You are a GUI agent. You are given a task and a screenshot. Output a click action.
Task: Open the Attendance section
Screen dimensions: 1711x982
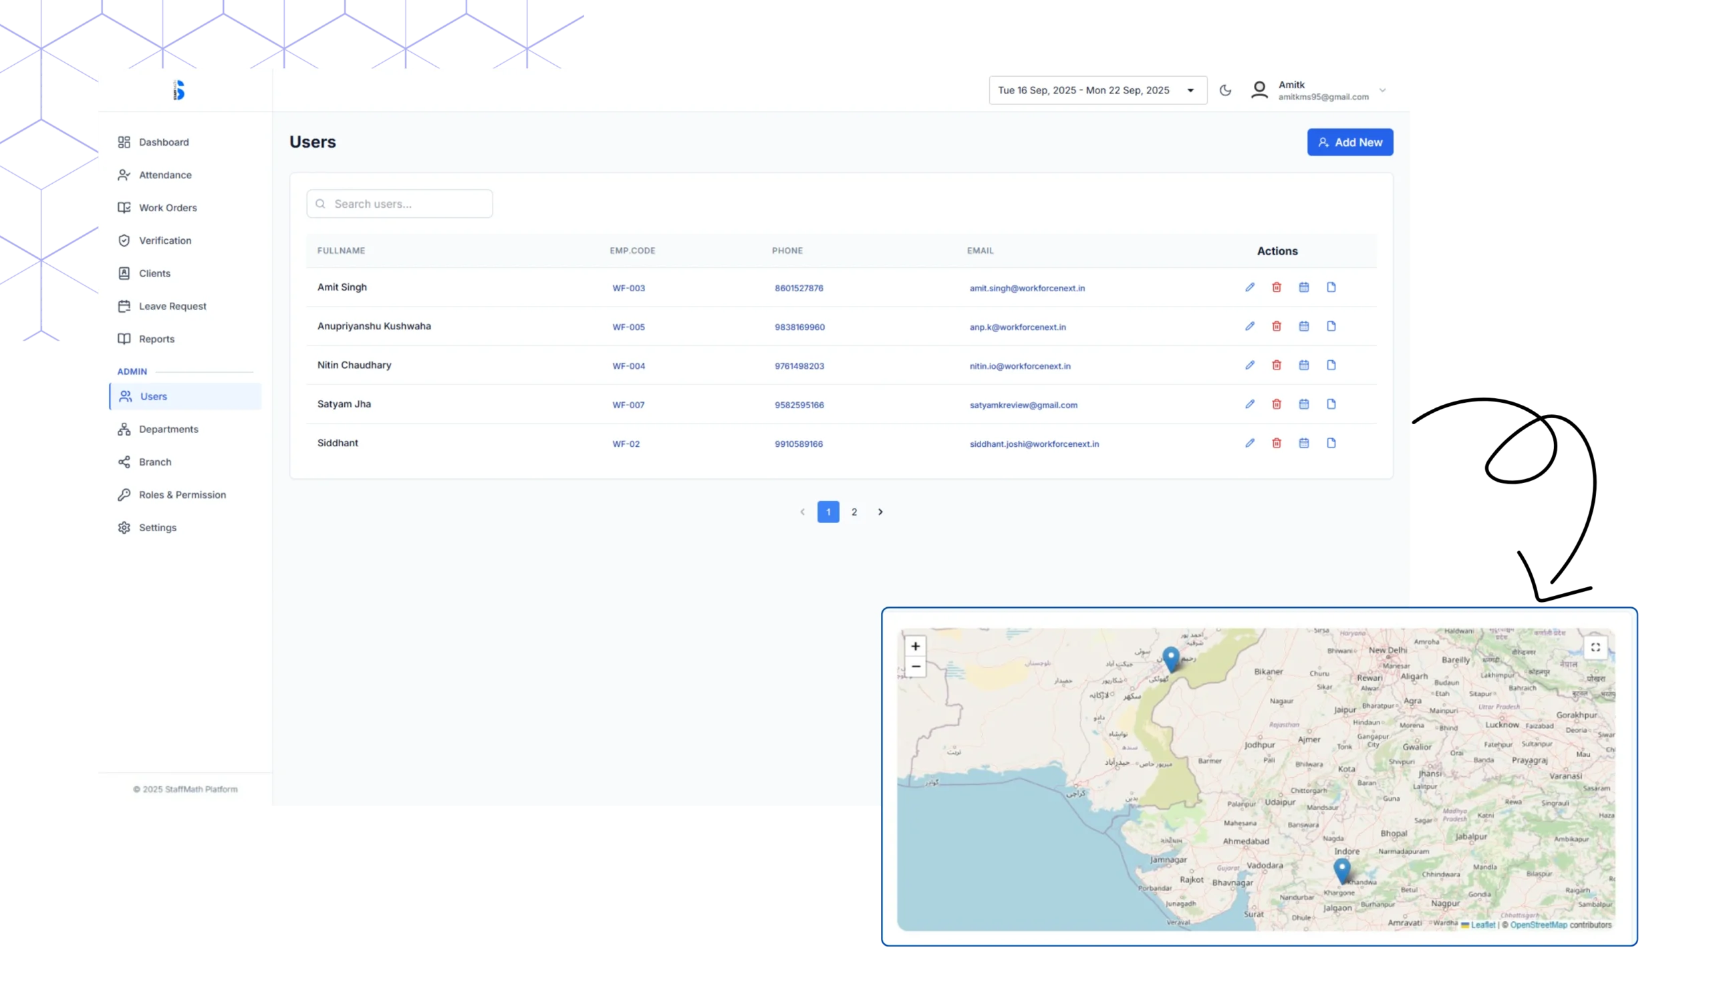(x=164, y=175)
